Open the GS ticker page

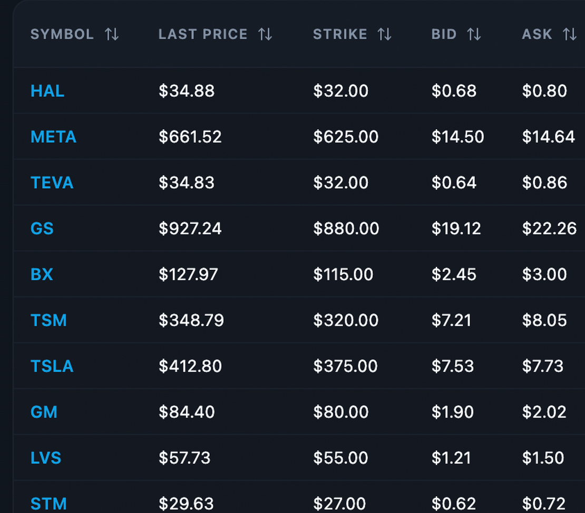(x=42, y=229)
